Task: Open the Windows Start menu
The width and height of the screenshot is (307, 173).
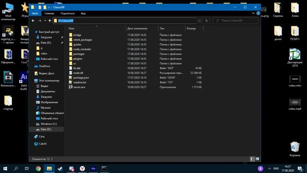Action: coord(5,169)
